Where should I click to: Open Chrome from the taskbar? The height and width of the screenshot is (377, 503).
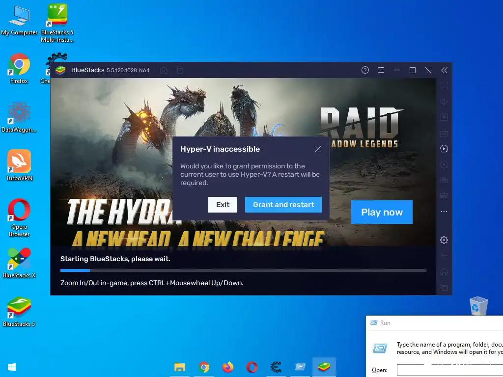pos(204,367)
